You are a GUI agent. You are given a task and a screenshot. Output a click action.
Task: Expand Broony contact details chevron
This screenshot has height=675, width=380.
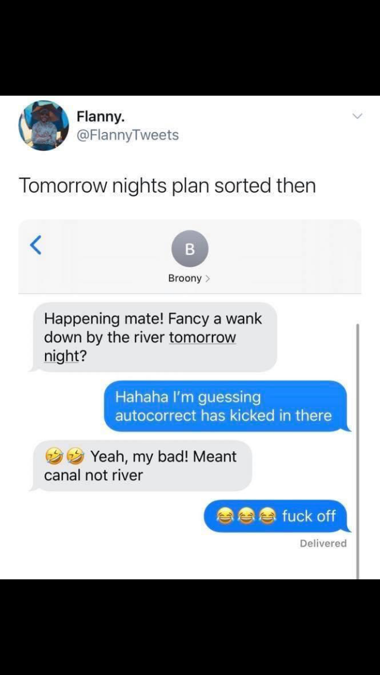tap(208, 279)
